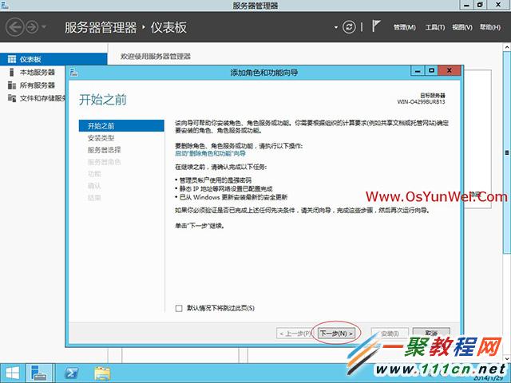511x383 pixels.
Task: Click the 仪表板 dashboard icon in sidebar
Action: 12,59
